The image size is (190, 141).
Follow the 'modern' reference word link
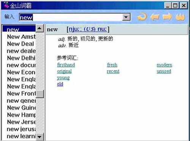click(x=164, y=65)
